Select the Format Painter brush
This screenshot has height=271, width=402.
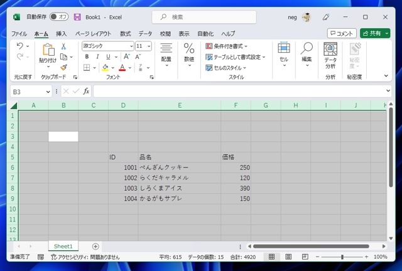click(63, 67)
